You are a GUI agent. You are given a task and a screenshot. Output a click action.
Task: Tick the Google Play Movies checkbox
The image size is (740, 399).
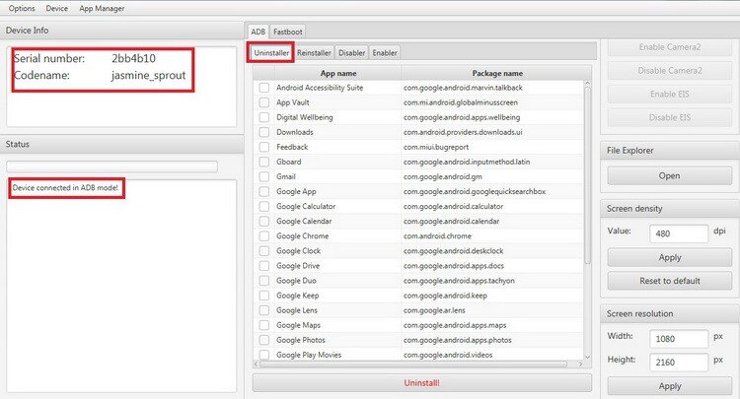pos(264,355)
